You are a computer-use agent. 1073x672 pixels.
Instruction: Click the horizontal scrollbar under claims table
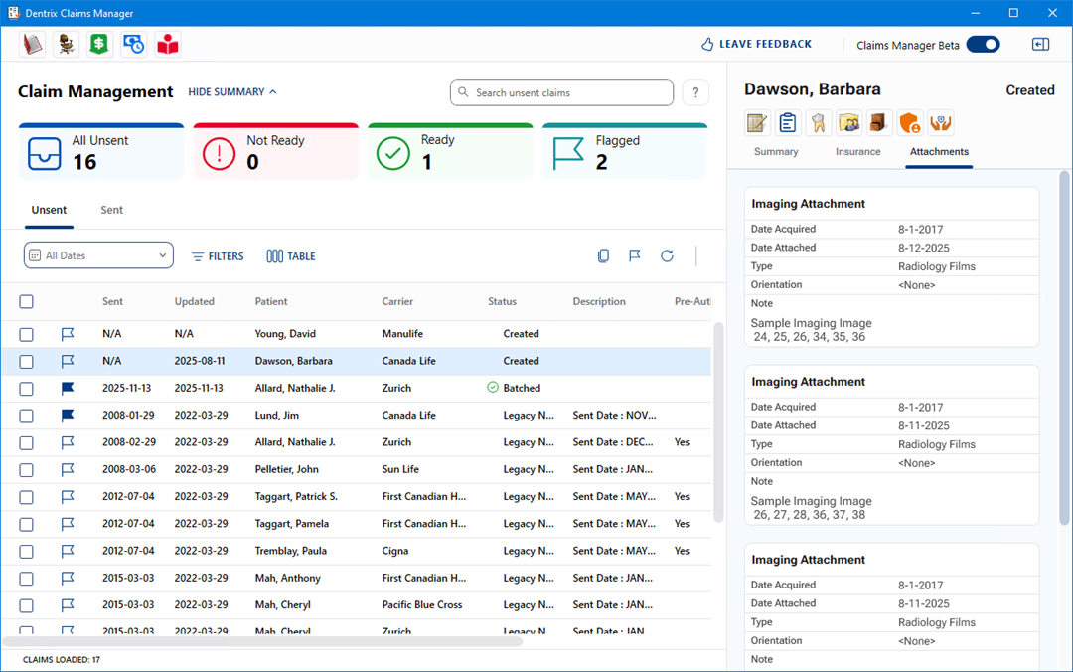pyautogui.click(x=263, y=642)
